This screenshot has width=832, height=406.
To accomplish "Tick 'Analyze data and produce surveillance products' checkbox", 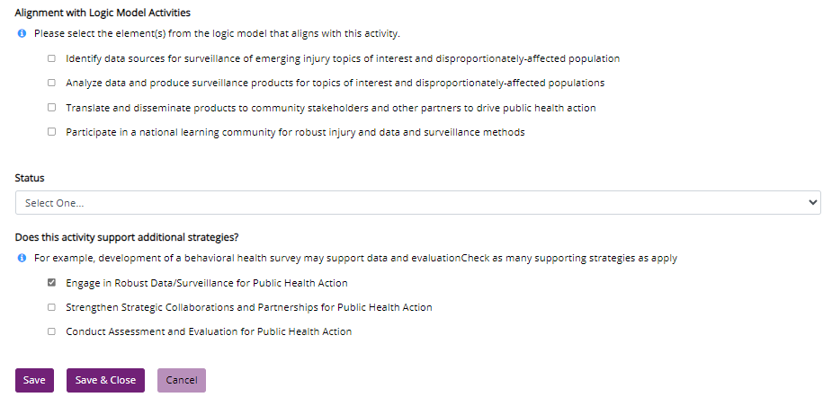I will (x=51, y=84).
